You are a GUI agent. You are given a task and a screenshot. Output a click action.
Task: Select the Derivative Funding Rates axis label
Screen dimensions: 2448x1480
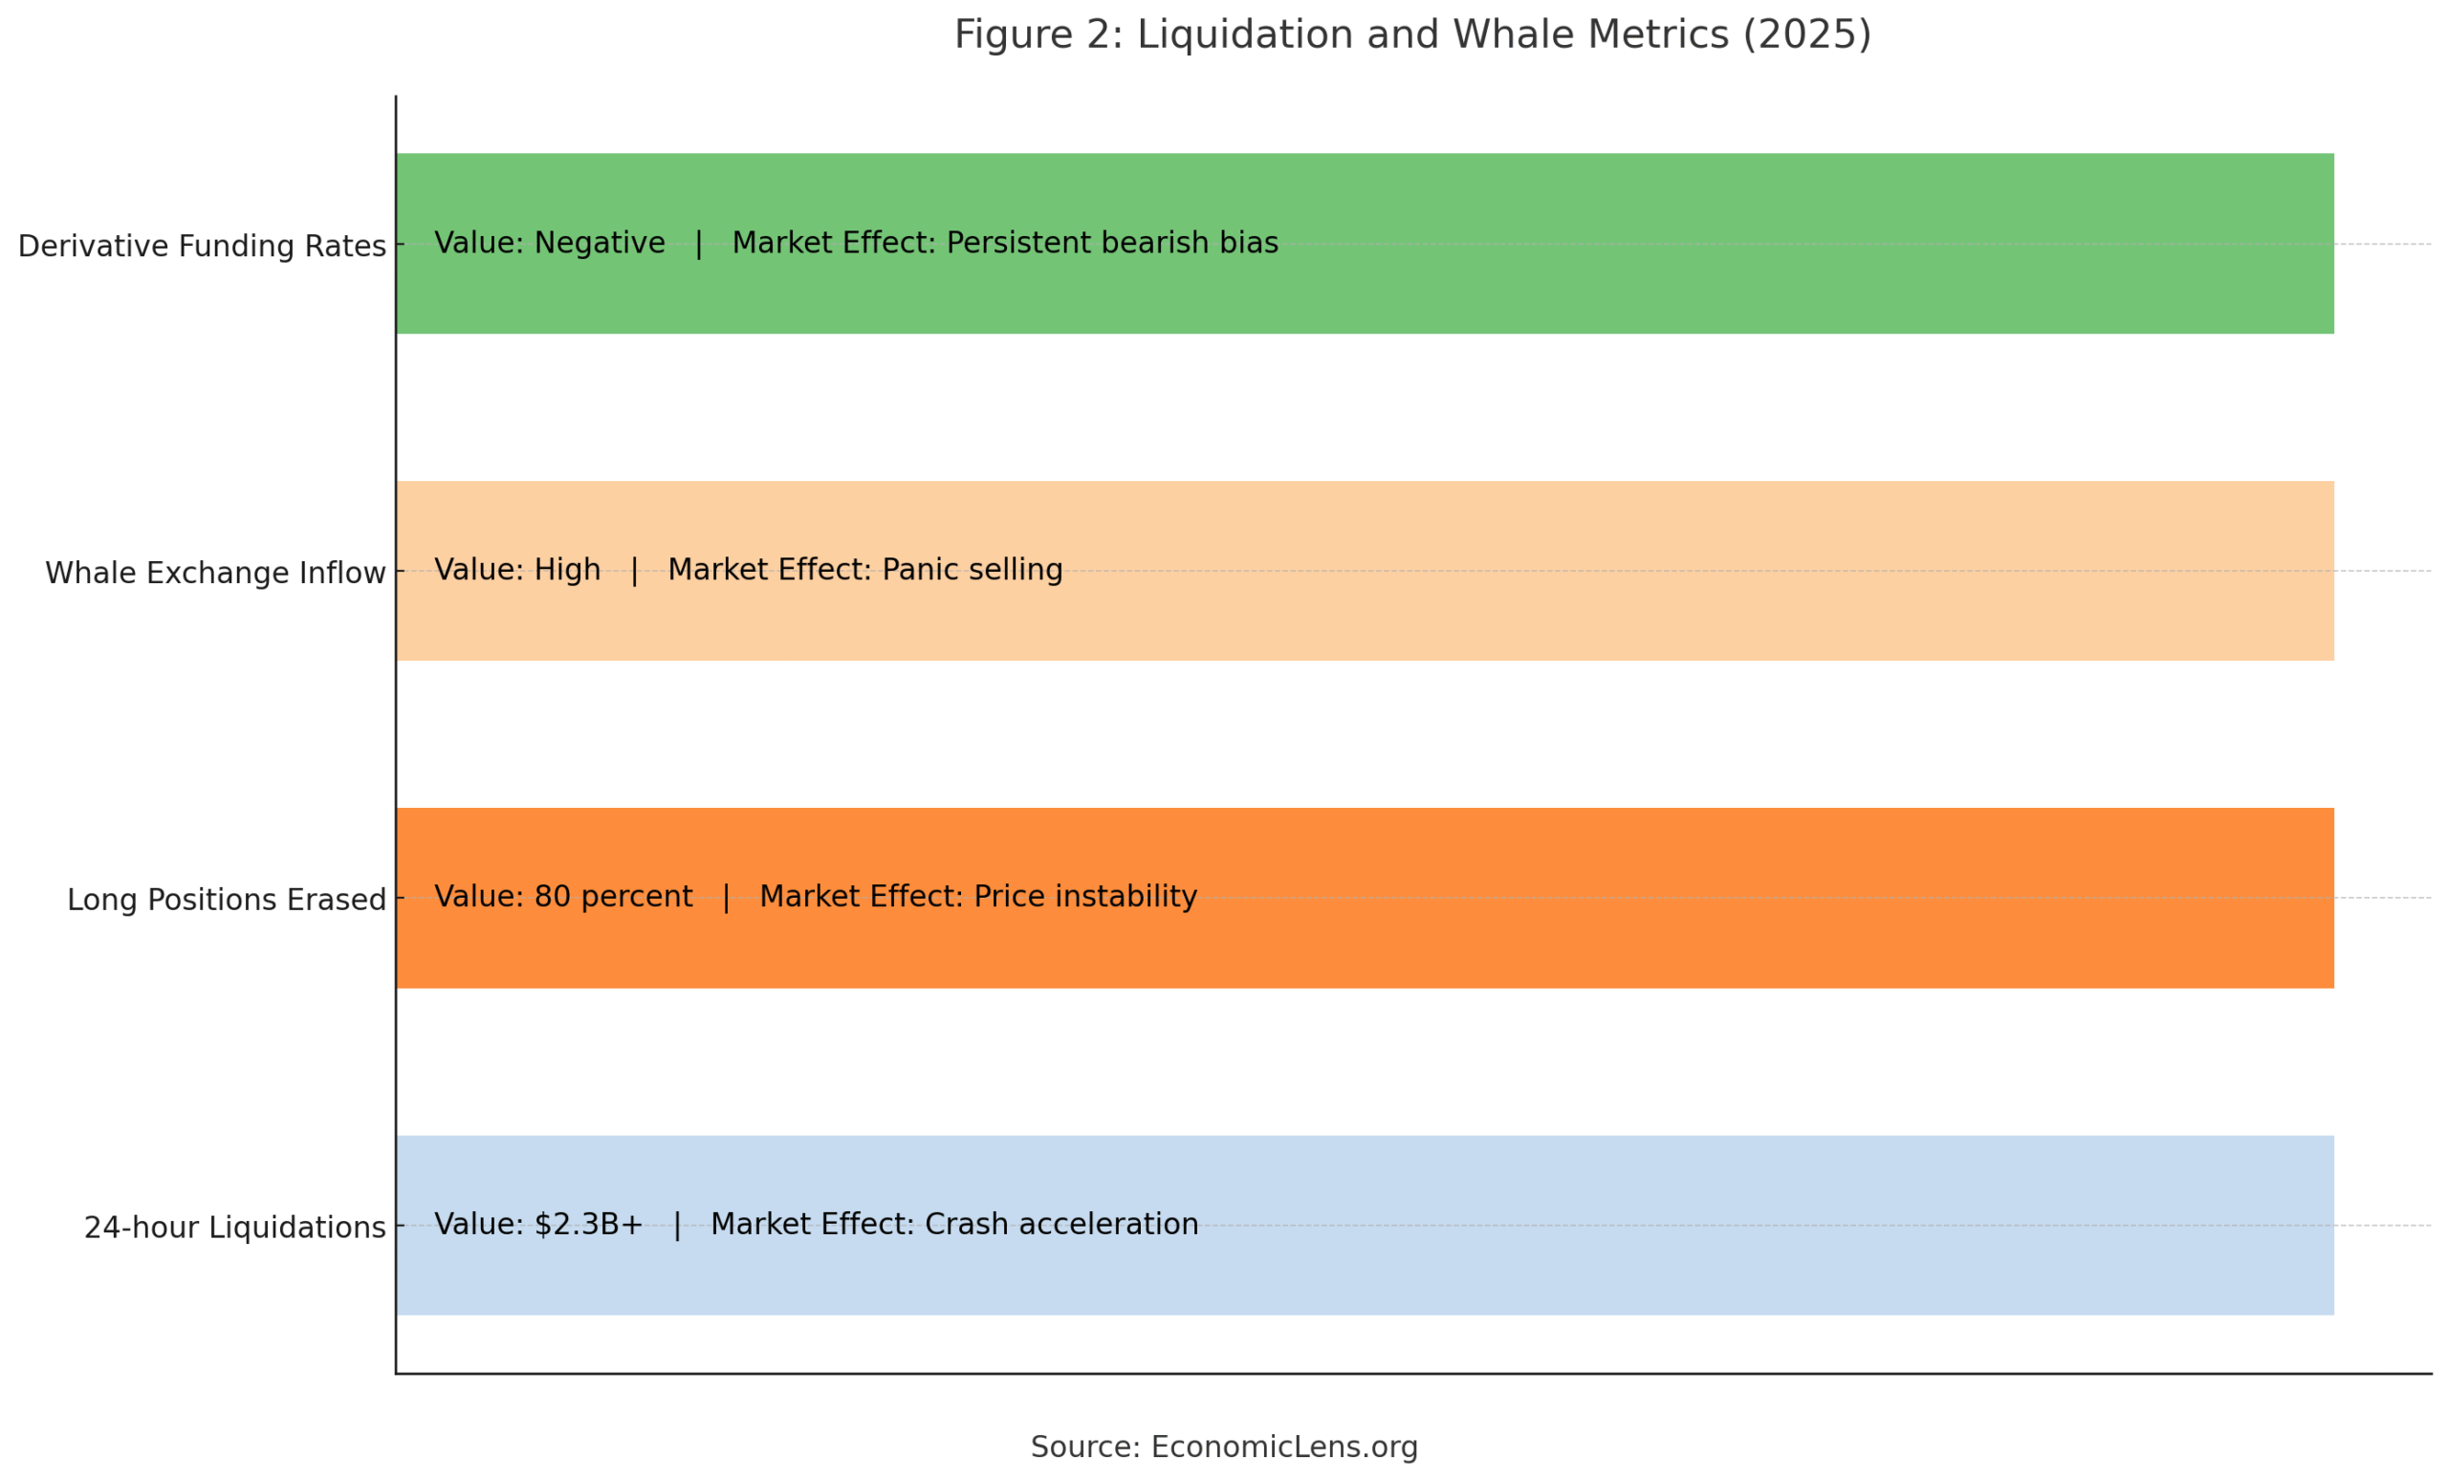point(202,247)
